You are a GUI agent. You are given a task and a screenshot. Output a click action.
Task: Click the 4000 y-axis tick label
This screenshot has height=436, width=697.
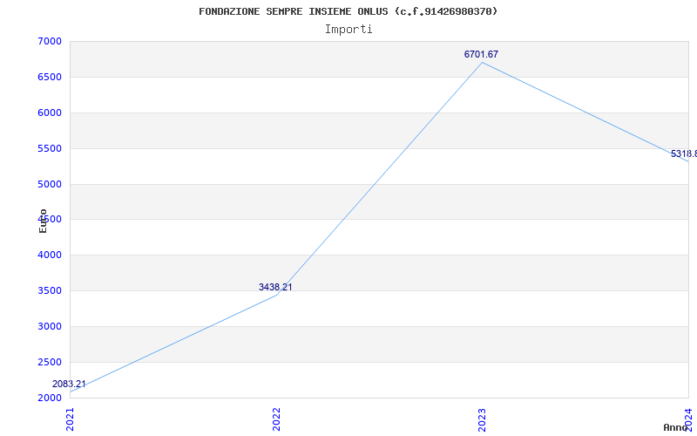pos(50,255)
